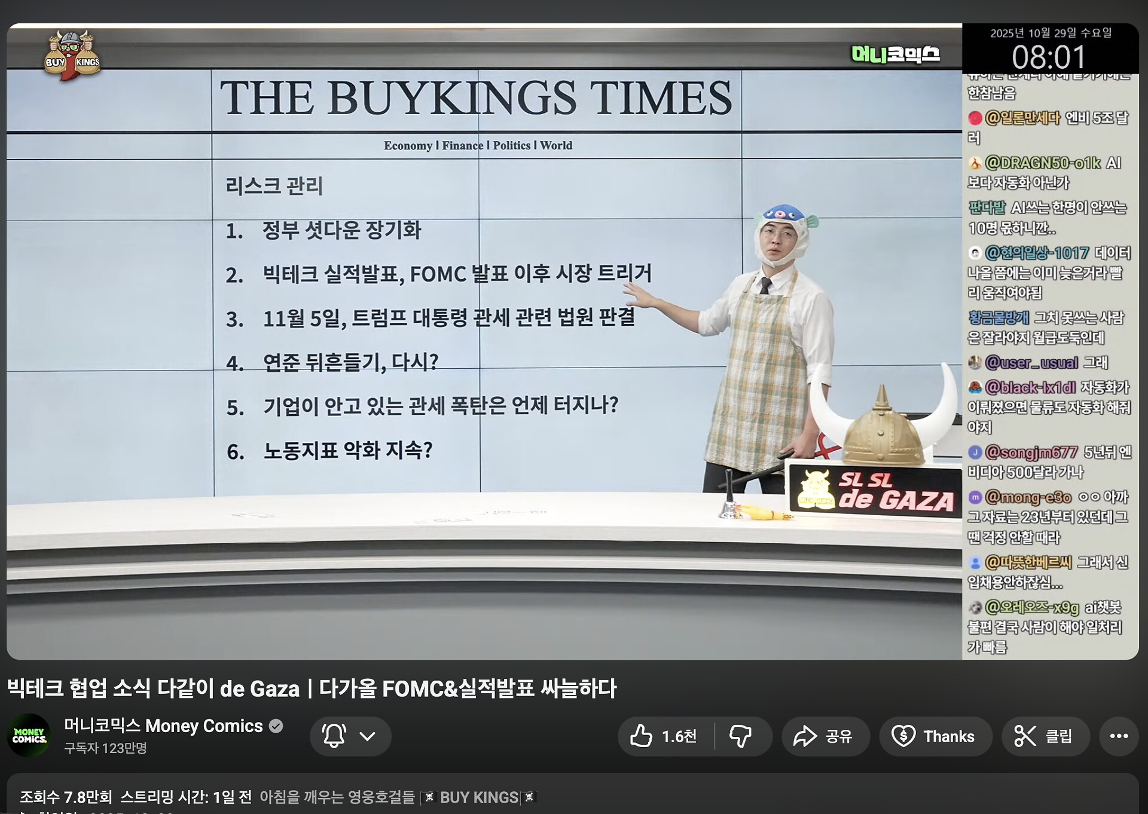Click the BUY KINGS text in the description
Image resolution: width=1148 pixels, height=814 pixels.
pyautogui.click(x=478, y=797)
